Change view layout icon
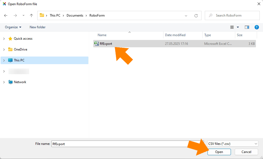Viewport: 263px width, 159px height. click(x=232, y=27)
